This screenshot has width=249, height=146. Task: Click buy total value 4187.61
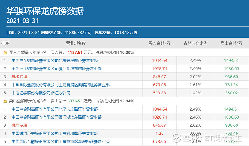(x=75, y=52)
